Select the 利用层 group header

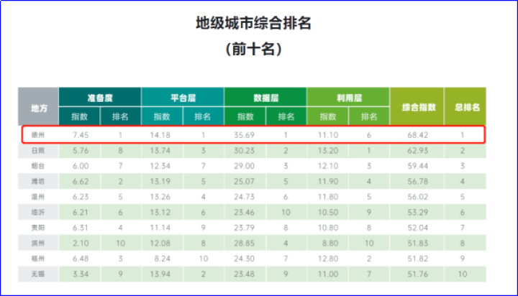348,97
